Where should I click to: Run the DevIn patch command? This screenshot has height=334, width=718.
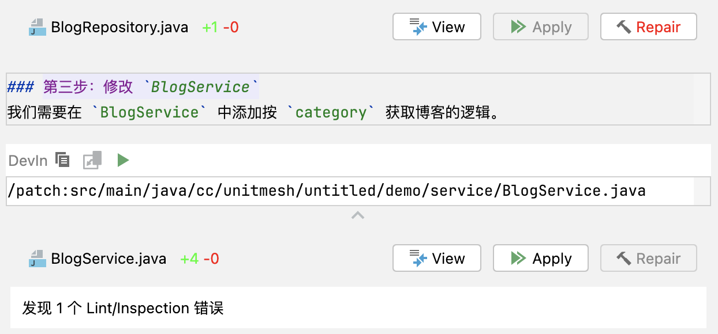122,160
